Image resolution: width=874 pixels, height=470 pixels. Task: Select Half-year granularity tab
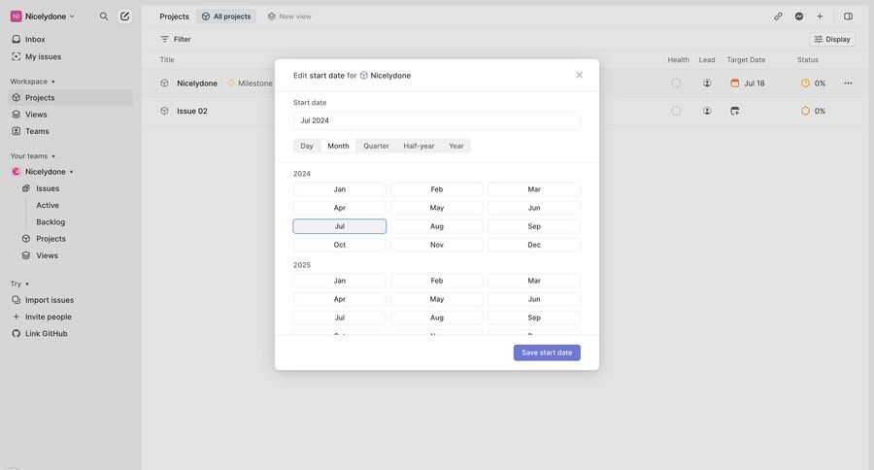[419, 146]
